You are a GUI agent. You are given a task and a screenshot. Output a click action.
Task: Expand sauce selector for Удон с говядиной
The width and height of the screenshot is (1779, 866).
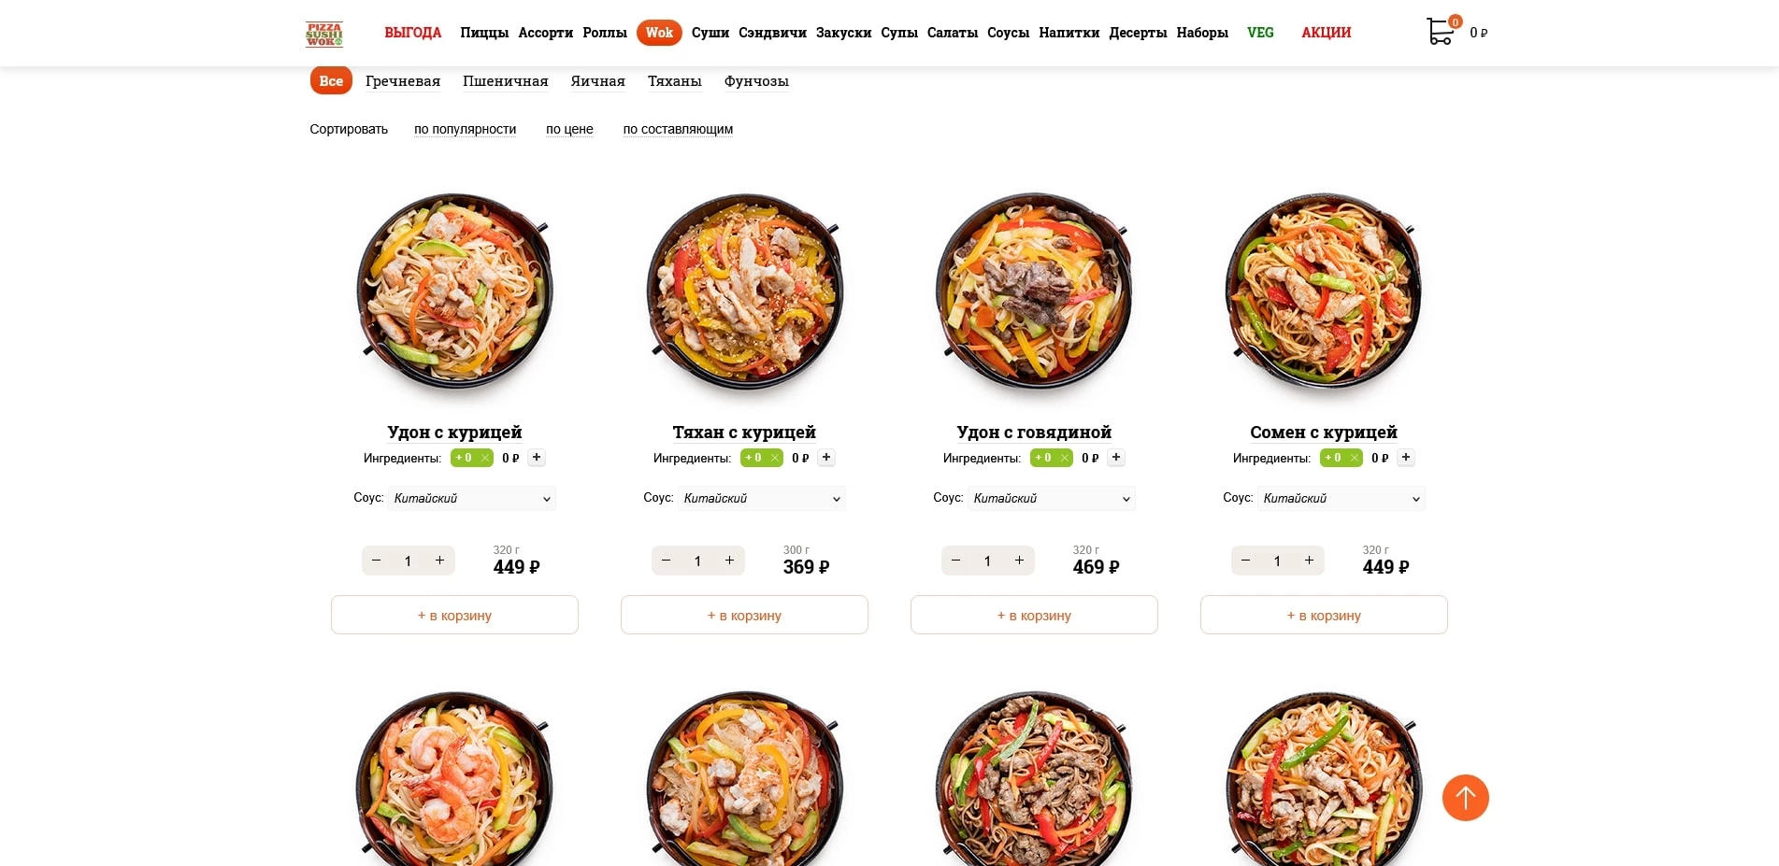1052,499
